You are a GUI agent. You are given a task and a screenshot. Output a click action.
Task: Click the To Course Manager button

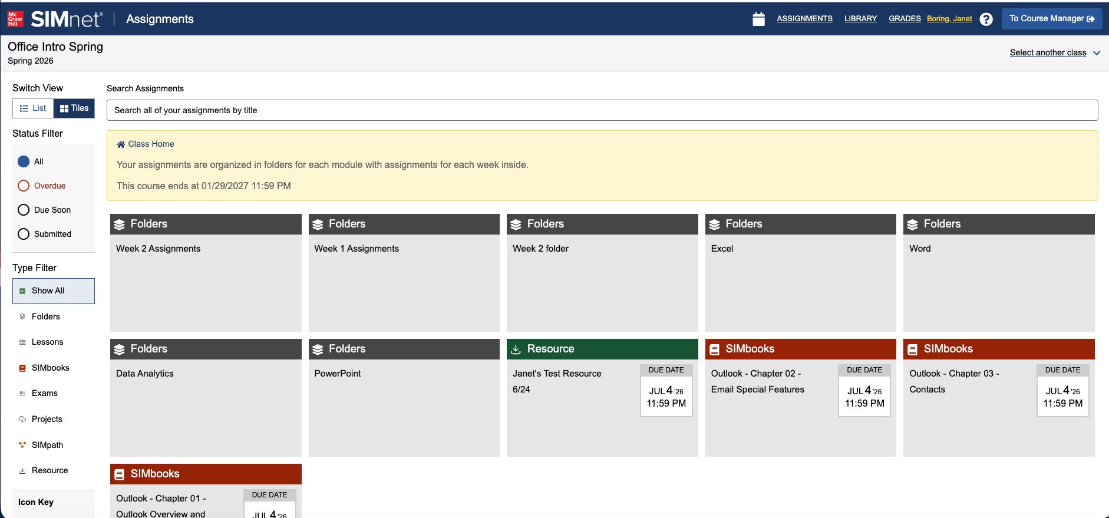point(1052,19)
